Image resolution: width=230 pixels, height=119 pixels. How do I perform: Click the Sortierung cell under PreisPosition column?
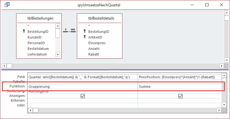point(180,91)
